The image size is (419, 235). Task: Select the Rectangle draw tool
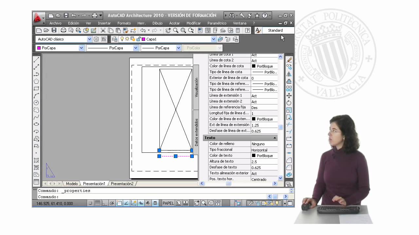click(x=36, y=88)
